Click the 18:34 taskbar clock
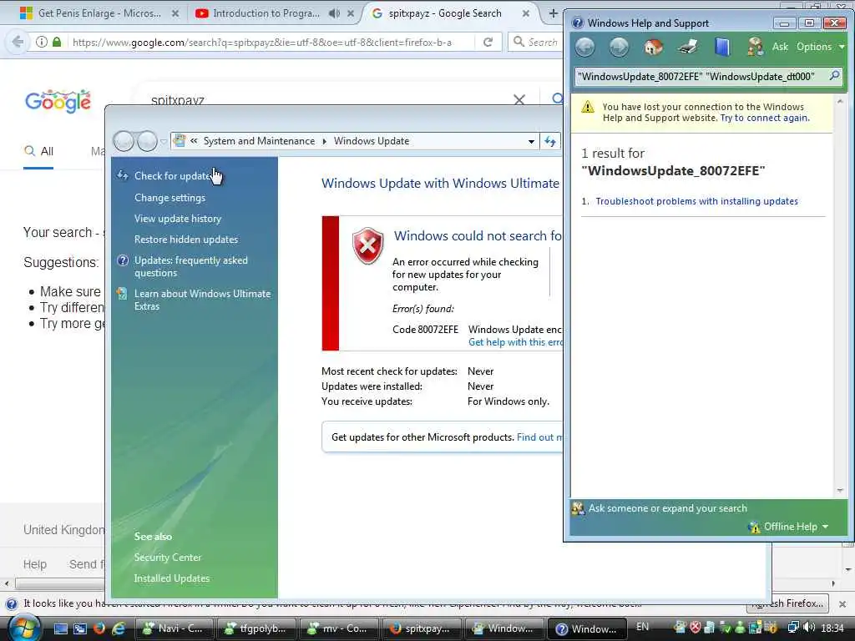Viewport: 855px width, 641px height. [832, 628]
